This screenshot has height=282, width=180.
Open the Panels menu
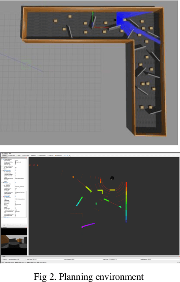(5, 153)
